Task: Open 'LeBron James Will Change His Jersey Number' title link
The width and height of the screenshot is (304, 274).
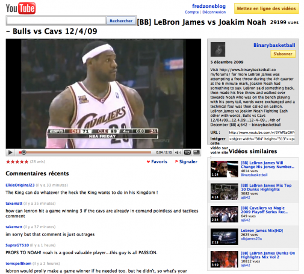Action: point(267,165)
